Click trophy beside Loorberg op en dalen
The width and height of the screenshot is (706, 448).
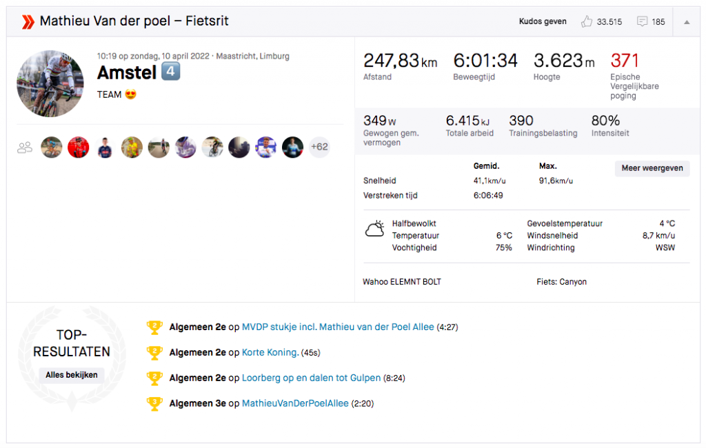(154, 378)
